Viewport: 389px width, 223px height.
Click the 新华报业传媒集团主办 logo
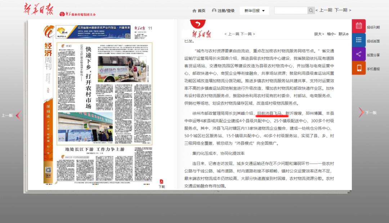tap(78, 14)
